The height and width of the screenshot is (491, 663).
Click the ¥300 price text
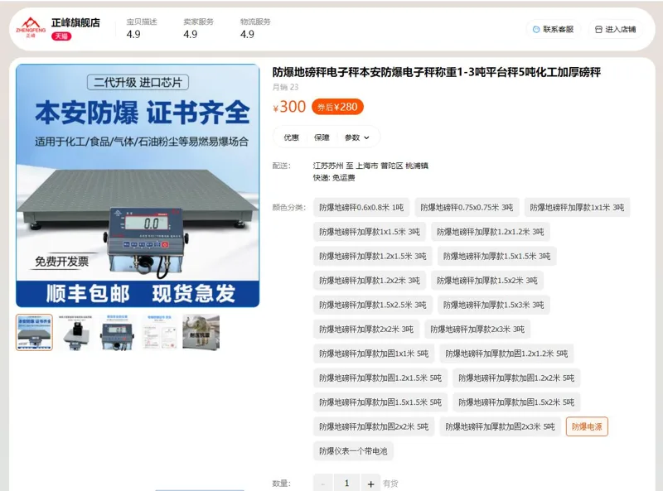pyautogui.click(x=289, y=107)
